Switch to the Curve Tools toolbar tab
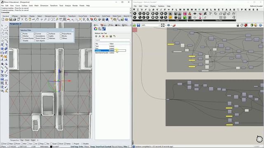The height and width of the screenshot is (148, 264). pos(83,16)
